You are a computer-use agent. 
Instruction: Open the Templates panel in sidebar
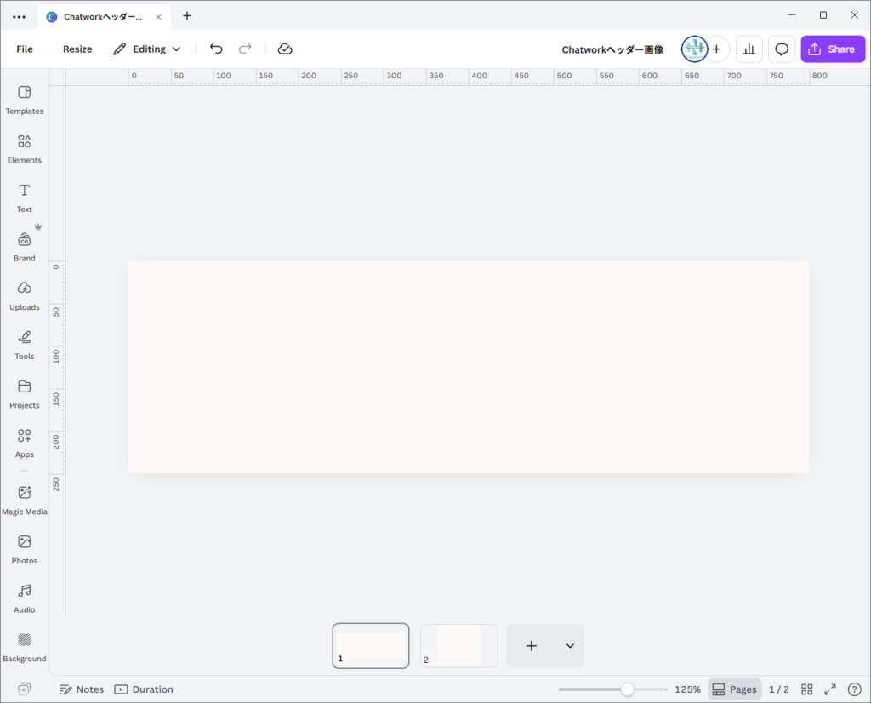click(25, 100)
